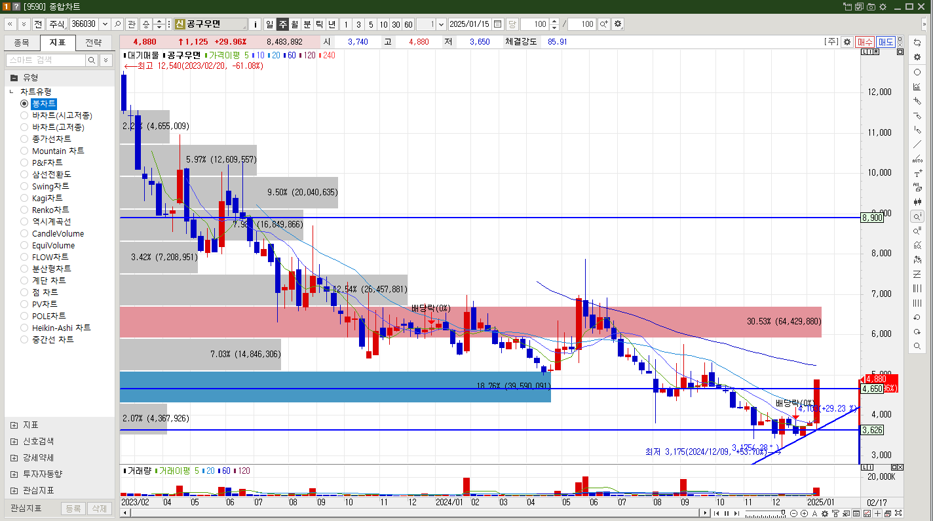Click the 삭제 button

[x=99, y=509]
